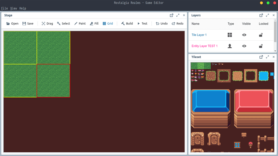Activate the Fill bucket tool
278x156 pixels.
94,24
